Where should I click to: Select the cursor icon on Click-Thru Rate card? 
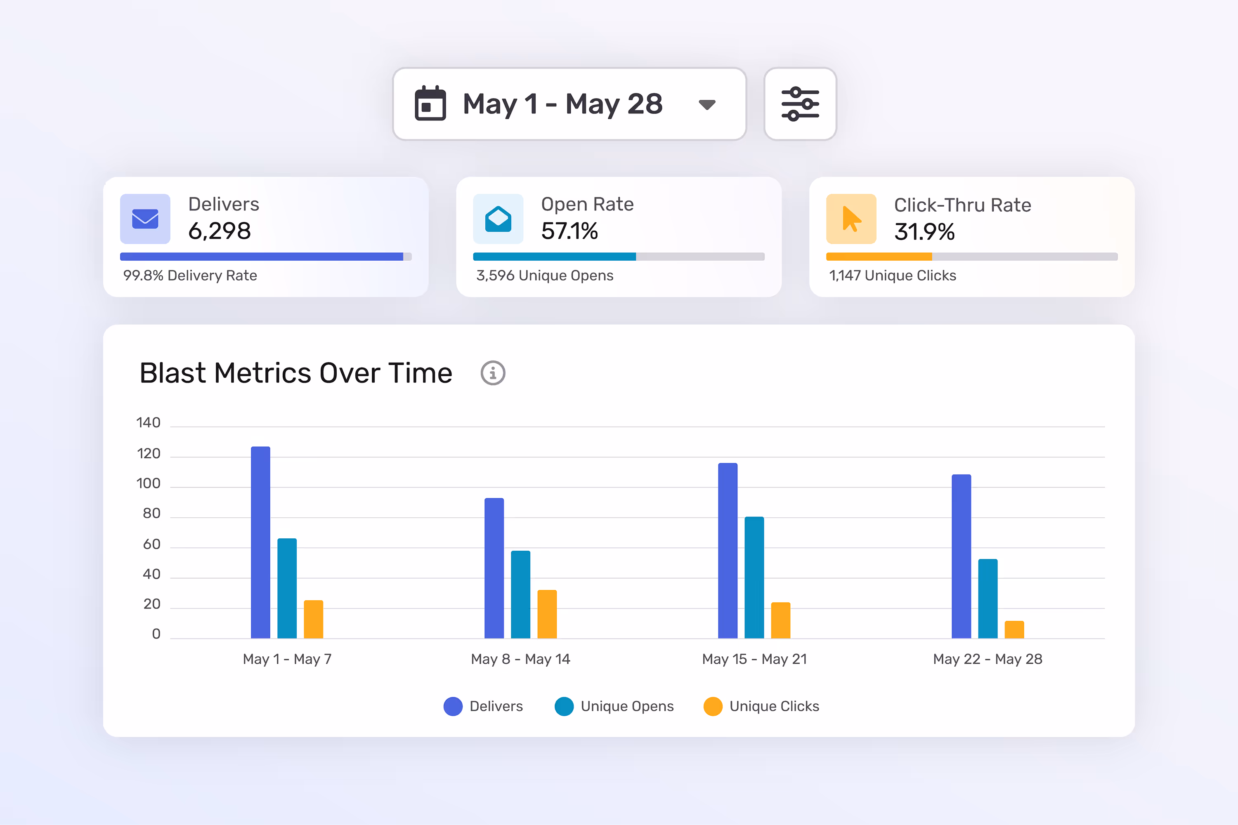(x=851, y=219)
